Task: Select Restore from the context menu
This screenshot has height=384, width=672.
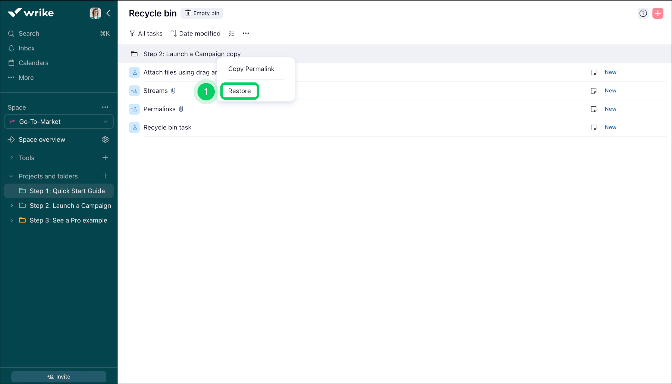Action: (x=239, y=91)
